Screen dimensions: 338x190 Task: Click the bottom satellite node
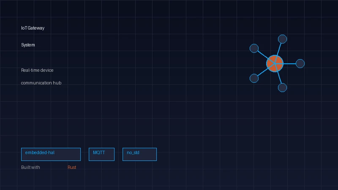(x=283, y=87)
